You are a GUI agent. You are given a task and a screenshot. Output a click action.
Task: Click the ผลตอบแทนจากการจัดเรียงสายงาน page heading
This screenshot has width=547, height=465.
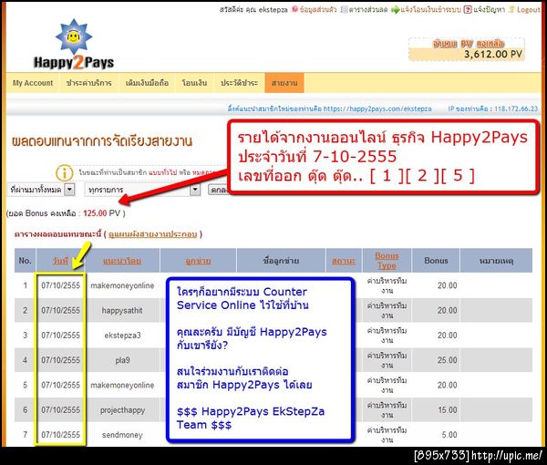tap(102, 141)
